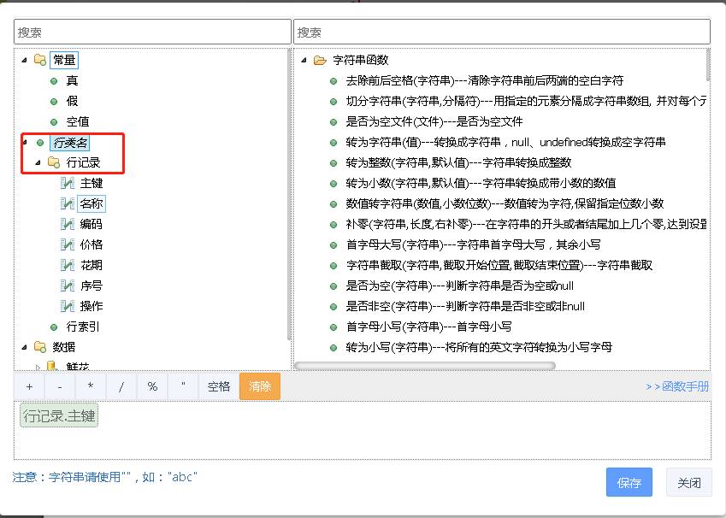Click the left search box
This screenshot has width=726, height=518.
[152, 32]
